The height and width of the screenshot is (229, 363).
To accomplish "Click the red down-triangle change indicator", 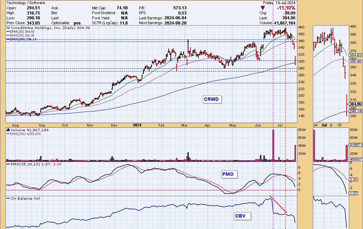I will tap(262, 8).
